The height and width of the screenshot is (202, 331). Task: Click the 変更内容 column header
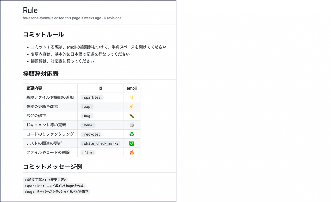click(x=34, y=88)
